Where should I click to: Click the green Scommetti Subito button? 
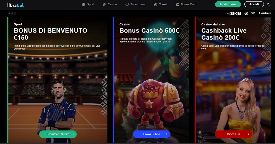pos(58,134)
